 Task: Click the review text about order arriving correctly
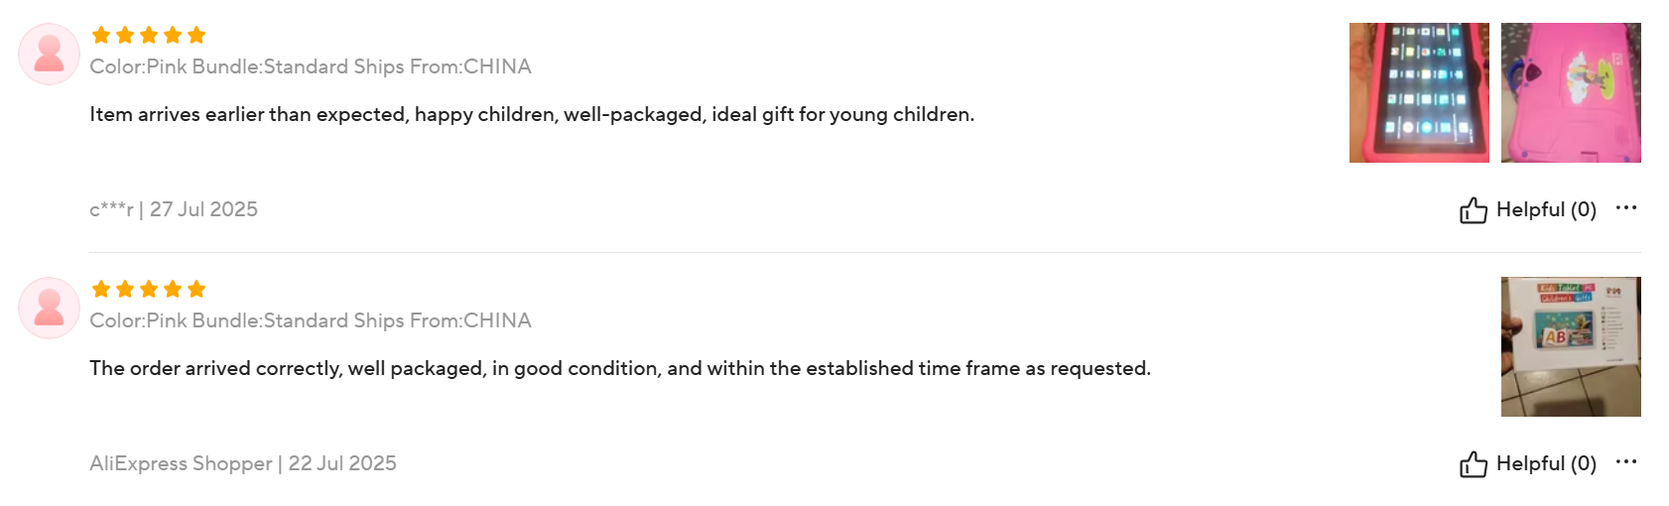pyautogui.click(x=620, y=368)
